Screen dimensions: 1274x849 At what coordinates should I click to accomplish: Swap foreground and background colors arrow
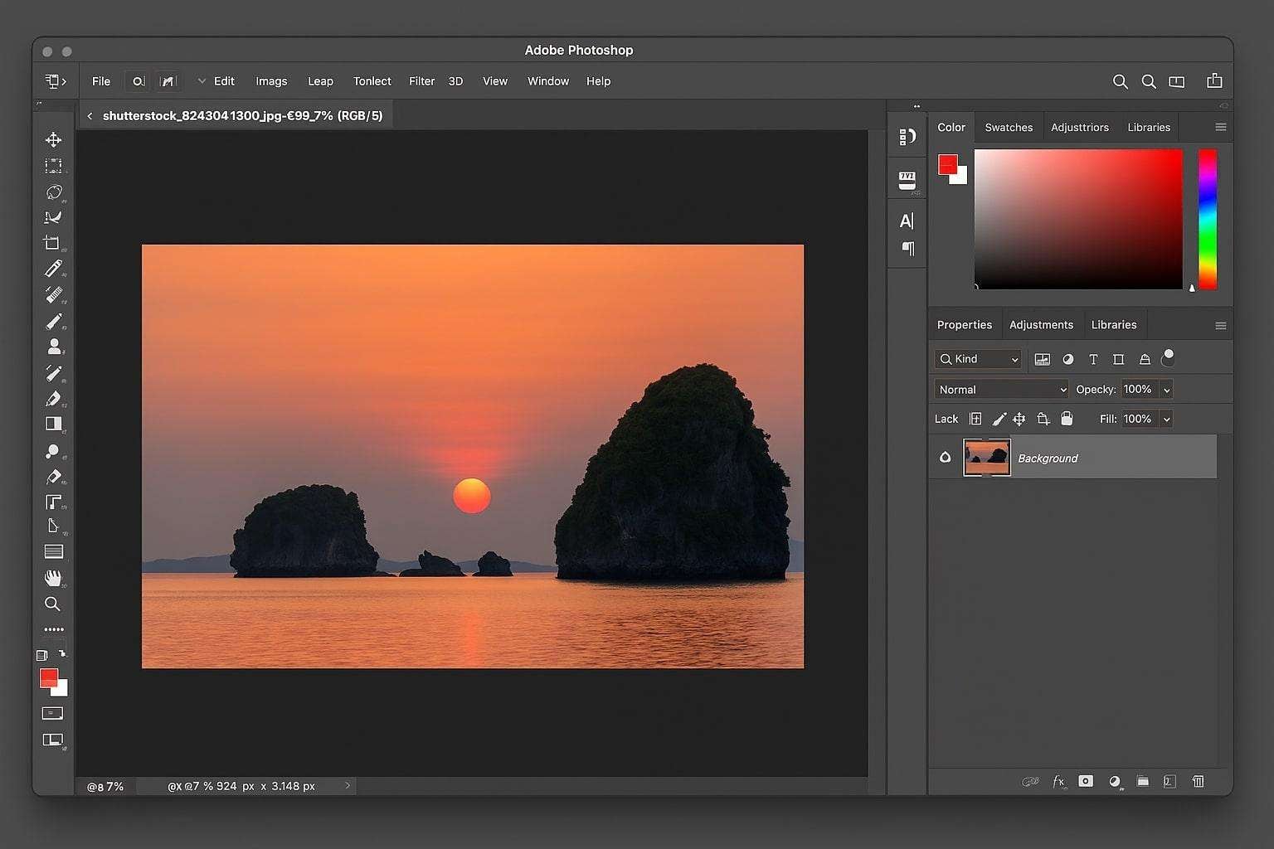(x=61, y=653)
